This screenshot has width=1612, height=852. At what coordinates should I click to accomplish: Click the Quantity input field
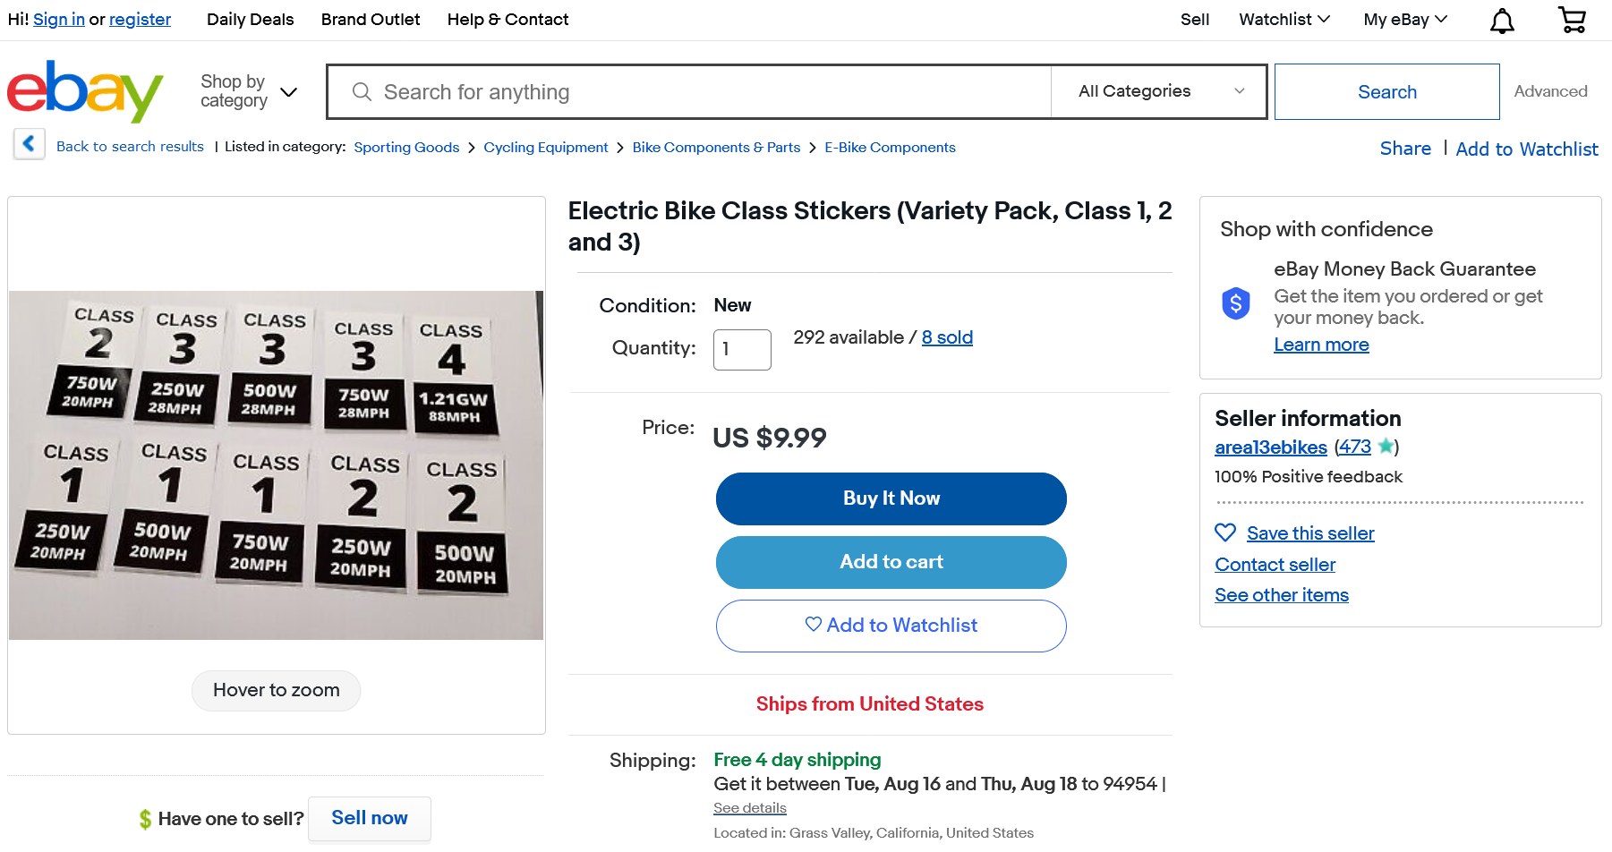point(741,349)
